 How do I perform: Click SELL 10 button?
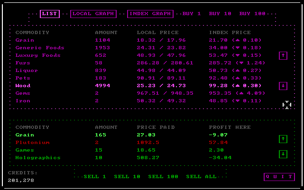coord(127,177)
